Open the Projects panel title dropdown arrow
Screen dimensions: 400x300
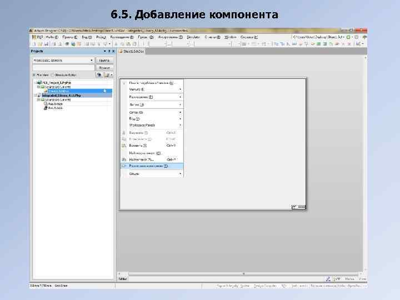(x=104, y=51)
